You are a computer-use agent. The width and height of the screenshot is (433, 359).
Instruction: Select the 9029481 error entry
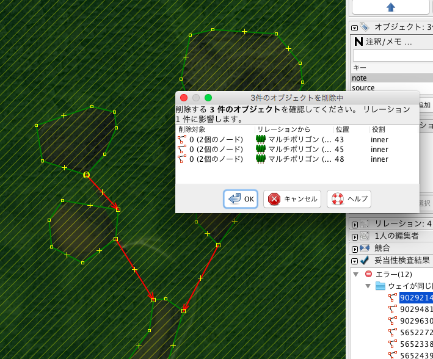pyautogui.click(x=416, y=310)
